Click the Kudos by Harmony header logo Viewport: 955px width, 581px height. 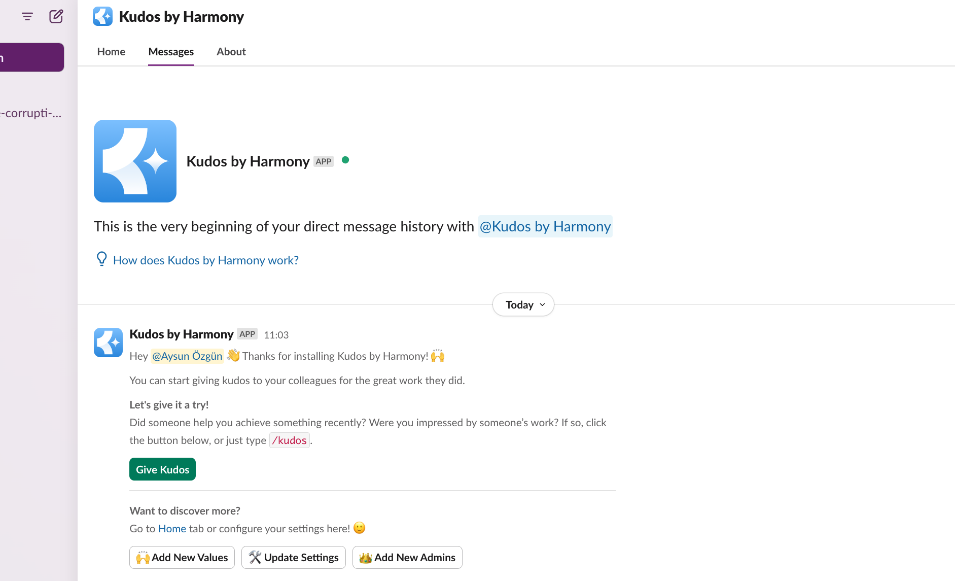(x=102, y=17)
